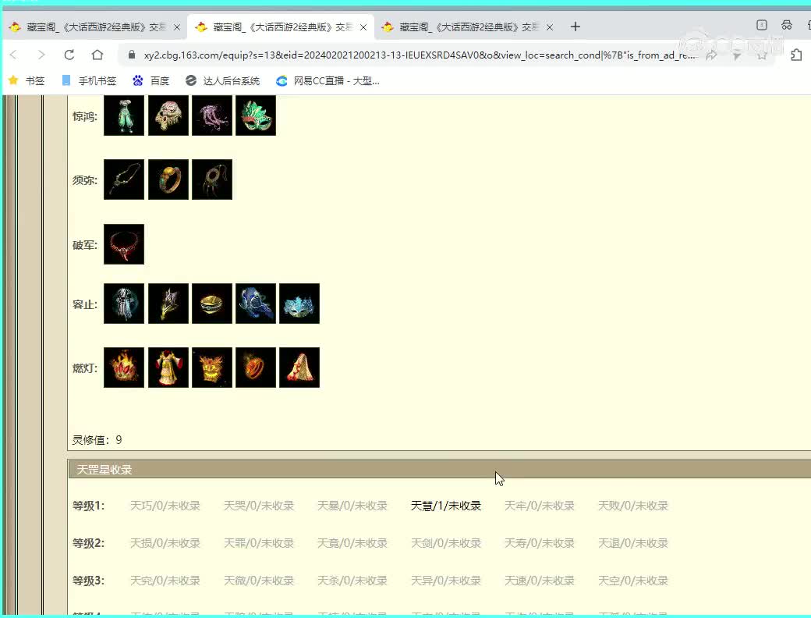Click the 天哭/0/未收录 entry
This screenshot has width=811, height=618.
click(x=259, y=506)
